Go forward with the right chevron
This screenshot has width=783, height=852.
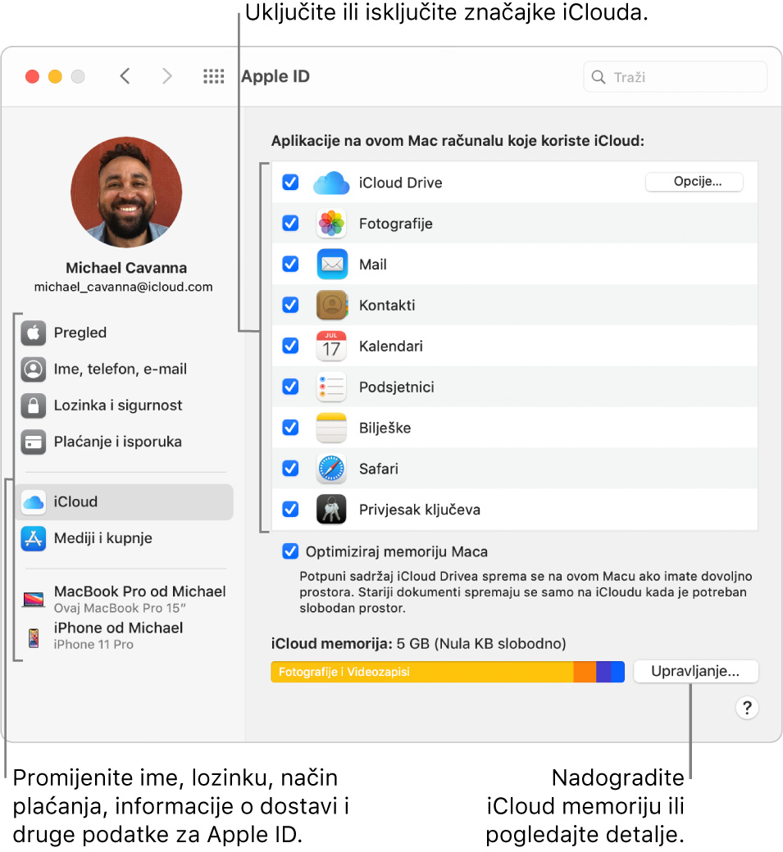click(167, 76)
